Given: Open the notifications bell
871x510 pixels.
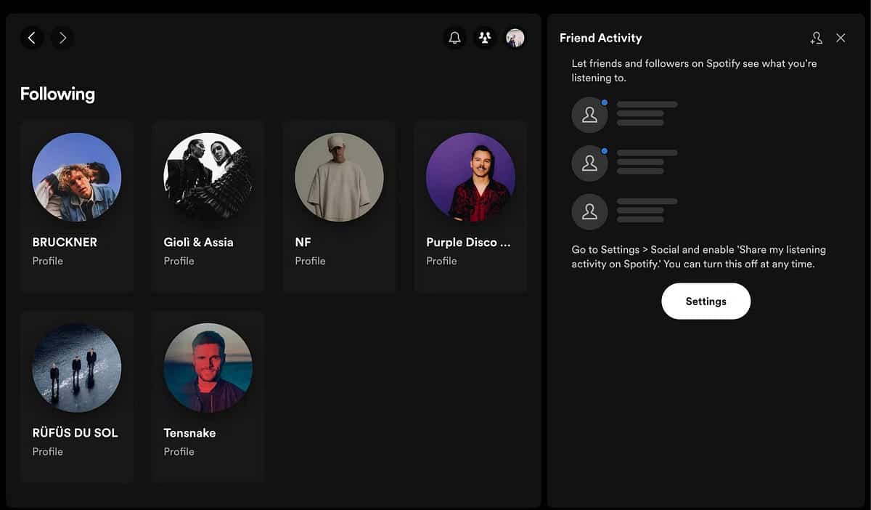Looking at the screenshot, I should [455, 38].
